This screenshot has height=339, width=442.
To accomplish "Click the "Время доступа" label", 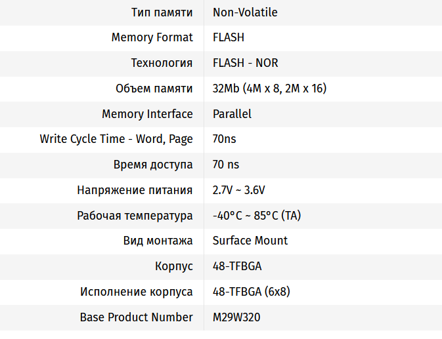I will [154, 165].
